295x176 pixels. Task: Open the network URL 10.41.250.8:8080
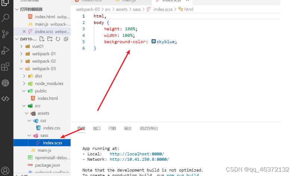(x=139, y=159)
